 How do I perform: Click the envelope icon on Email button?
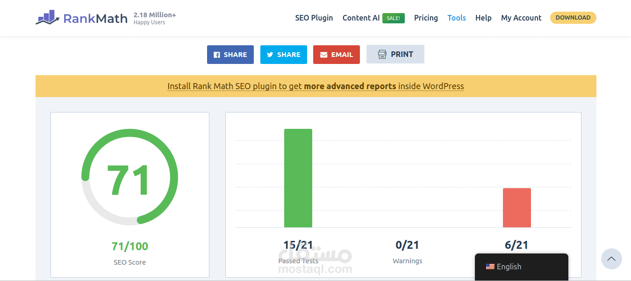click(323, 55)
